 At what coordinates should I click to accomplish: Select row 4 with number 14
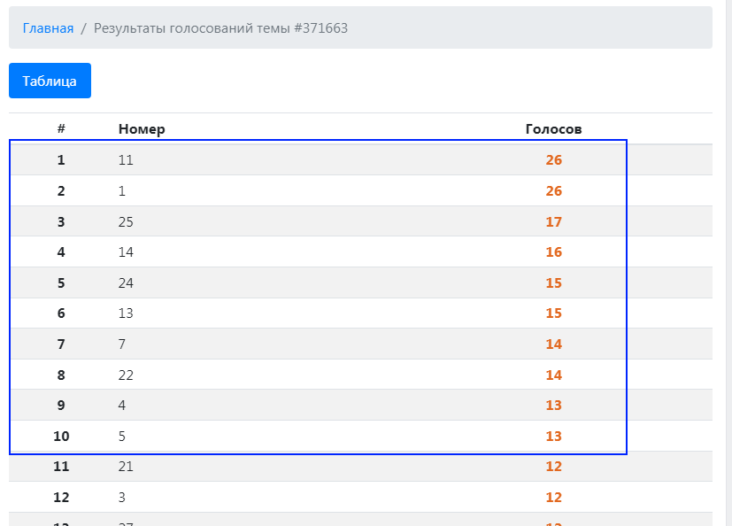pyautogui.click(x=126, y=252)
